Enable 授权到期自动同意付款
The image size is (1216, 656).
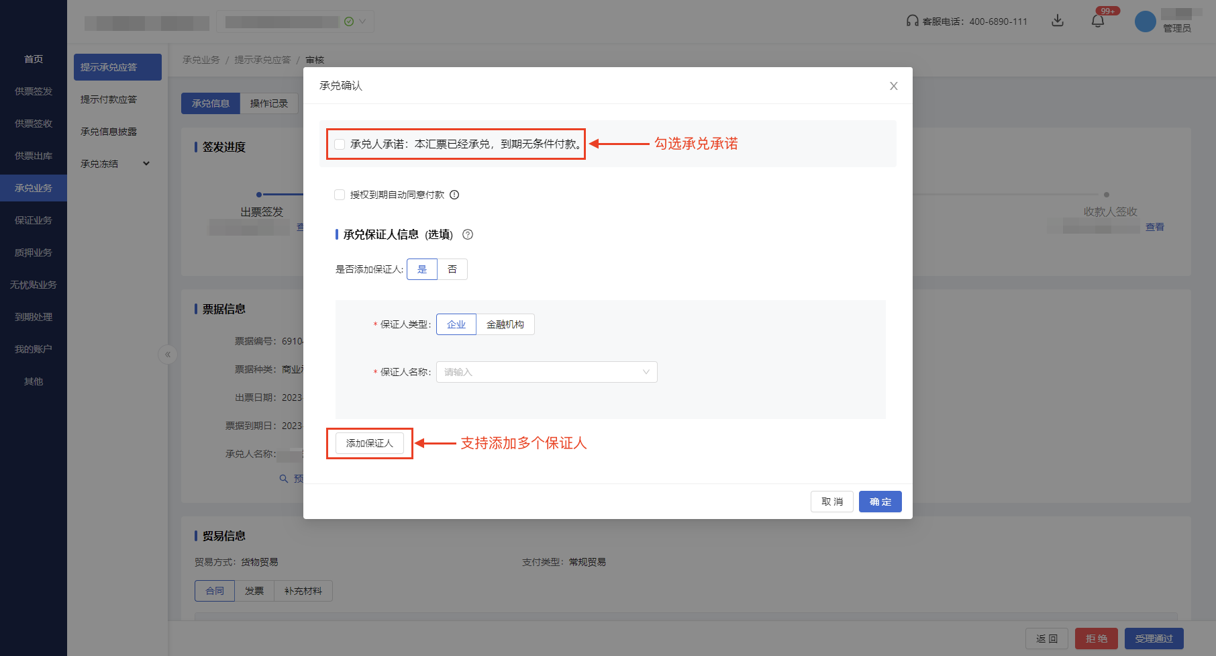(x=340, y=195)
